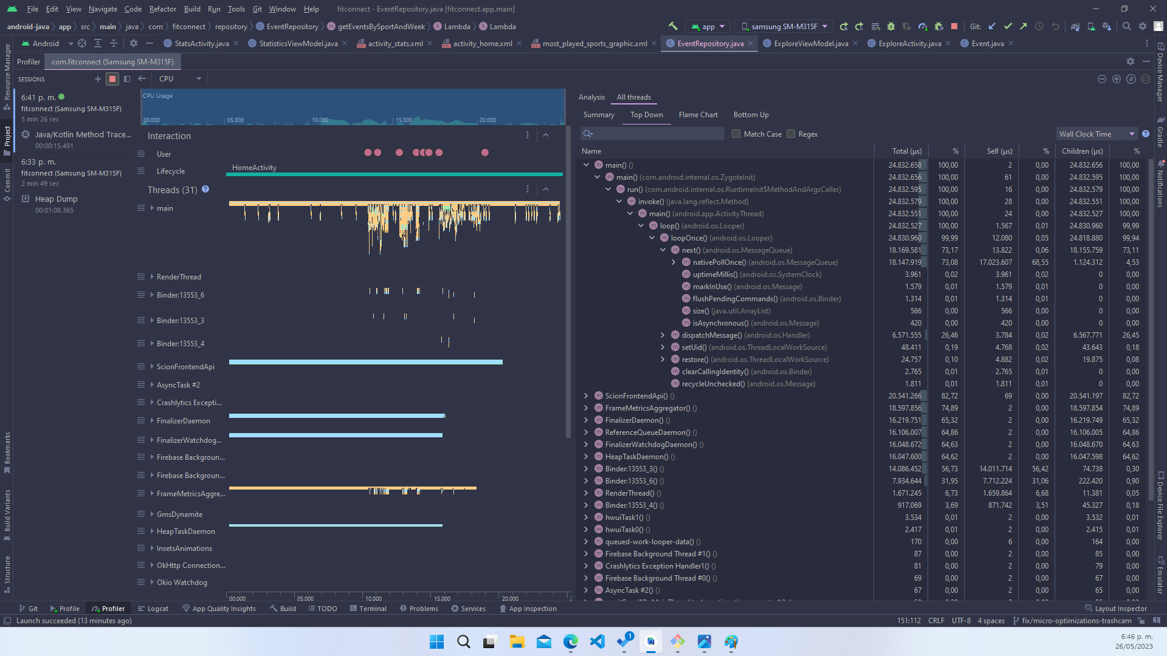Switch to the Summary tab

599,114
